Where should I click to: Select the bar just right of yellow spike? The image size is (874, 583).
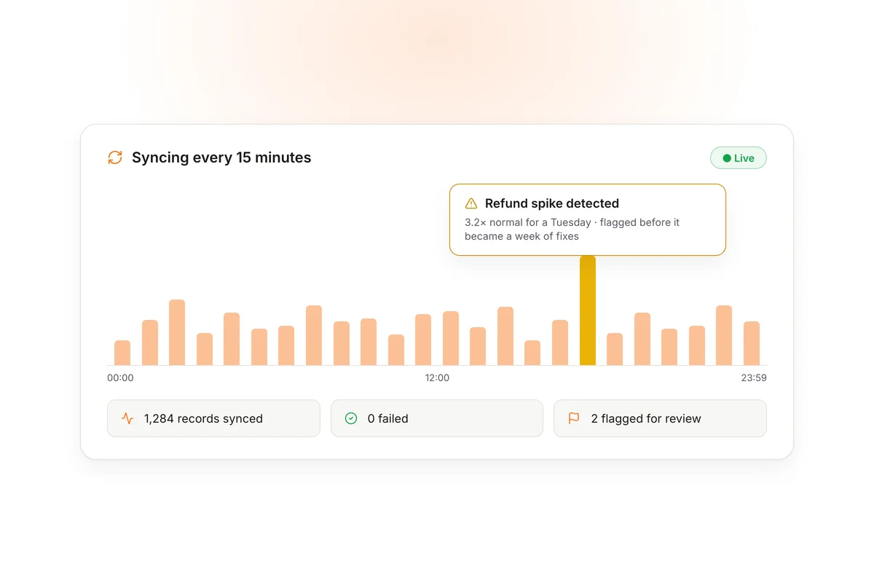point(615,349)
